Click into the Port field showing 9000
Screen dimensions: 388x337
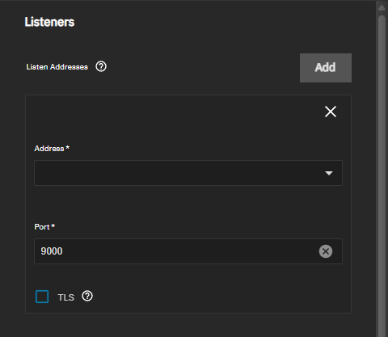click(x=188, y=251)
